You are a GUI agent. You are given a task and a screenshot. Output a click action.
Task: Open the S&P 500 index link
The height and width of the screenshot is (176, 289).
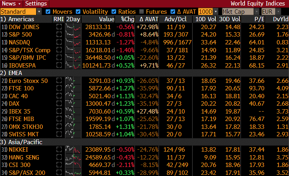[20, 35]
